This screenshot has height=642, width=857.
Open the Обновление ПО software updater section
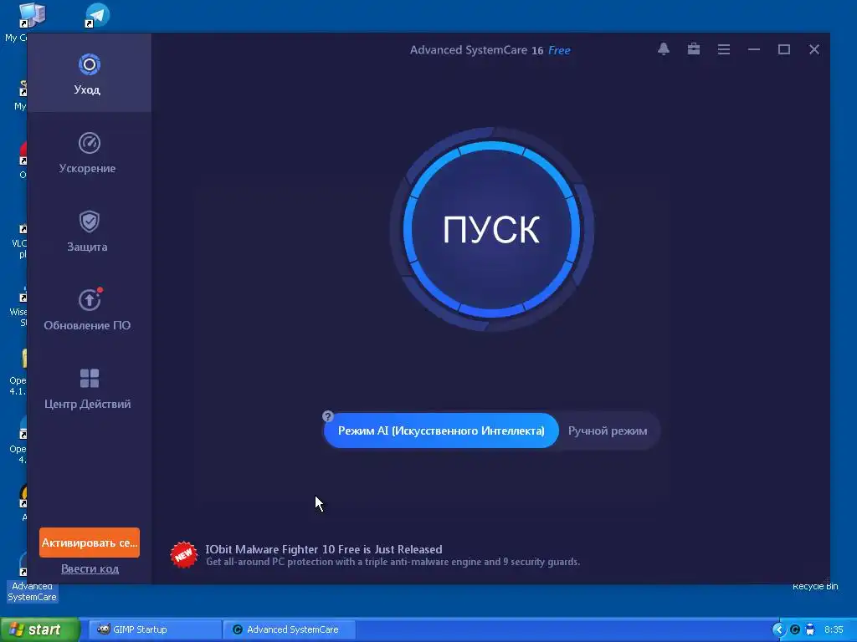[89, 309]
